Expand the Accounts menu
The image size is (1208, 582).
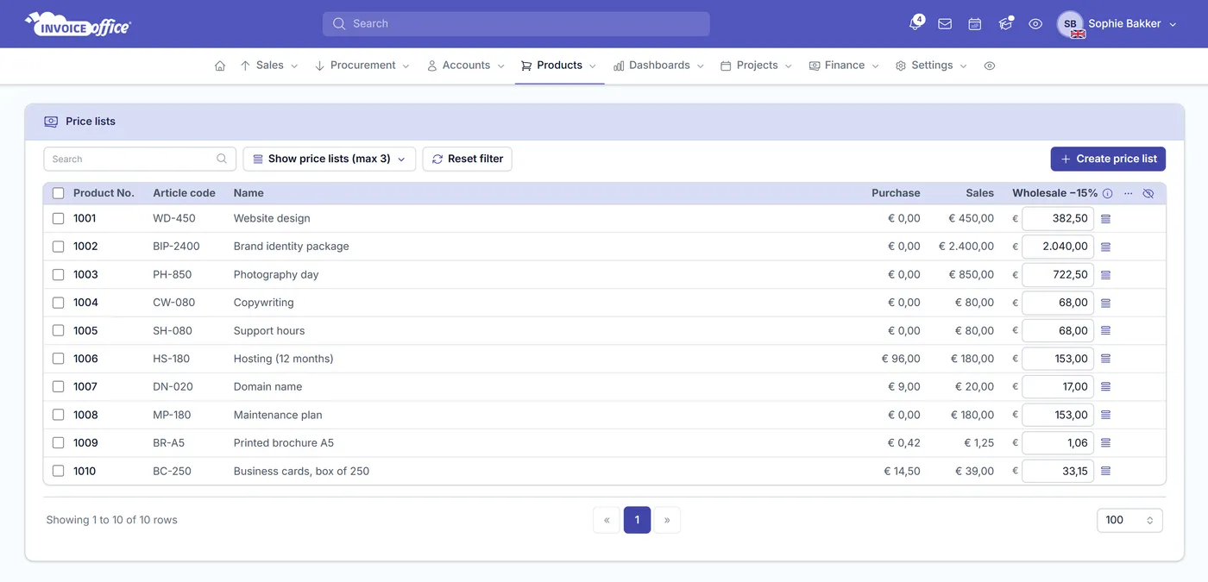tap(466, 66)
